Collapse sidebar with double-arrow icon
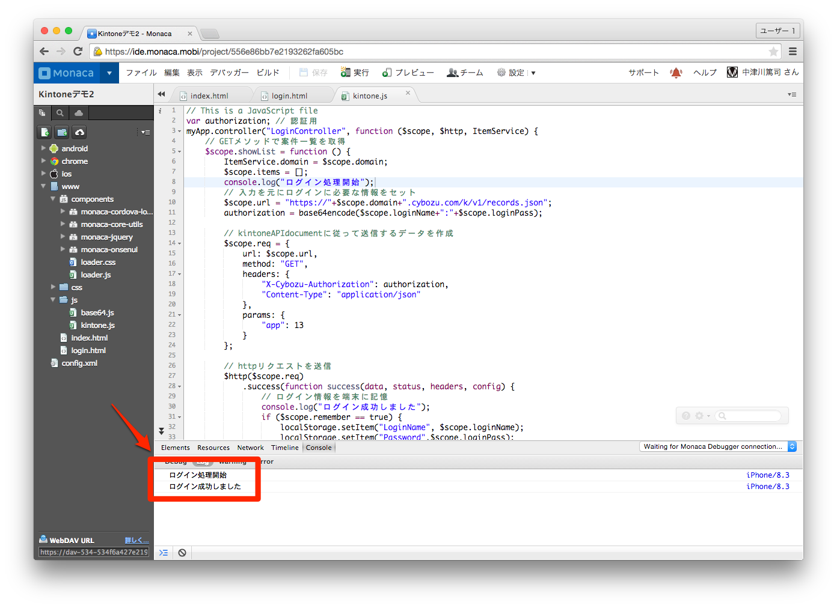The image size is (837, 608). coord(161,94)
